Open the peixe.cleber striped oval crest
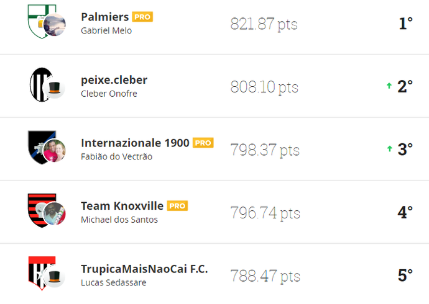The height and width of the screenshot is (304, 429). tap(40, 84)
